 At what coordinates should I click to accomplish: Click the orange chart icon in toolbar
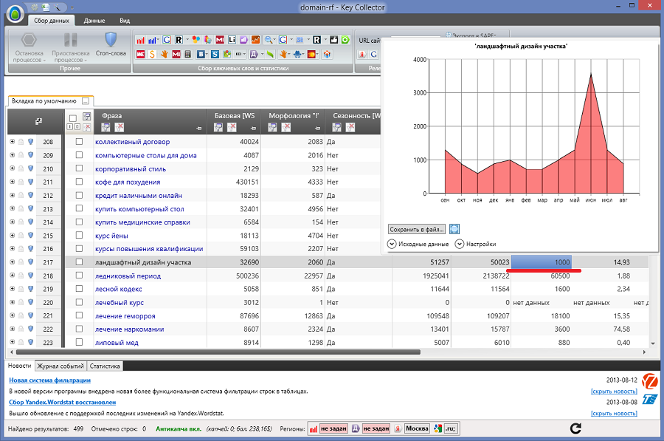click(x=255, y=40)
